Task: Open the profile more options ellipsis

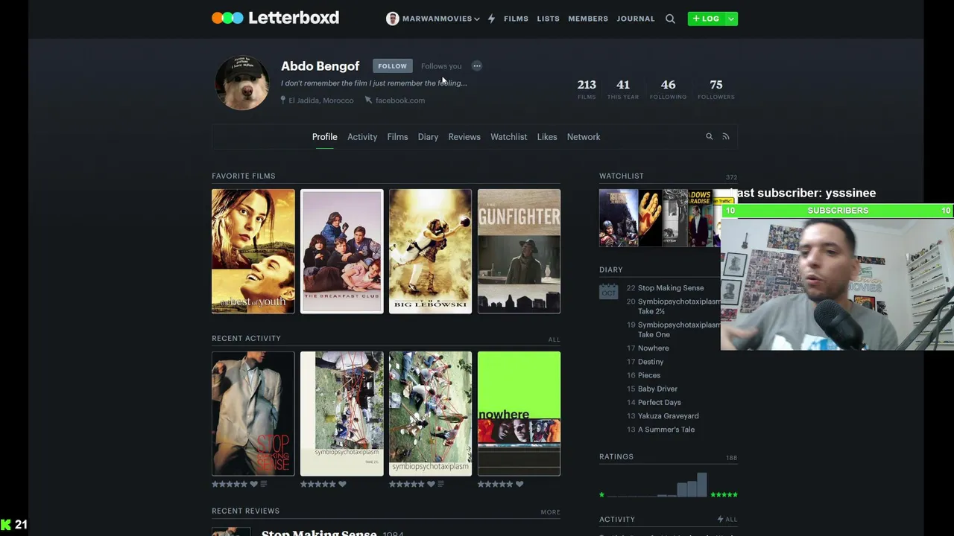Action: 477,66
